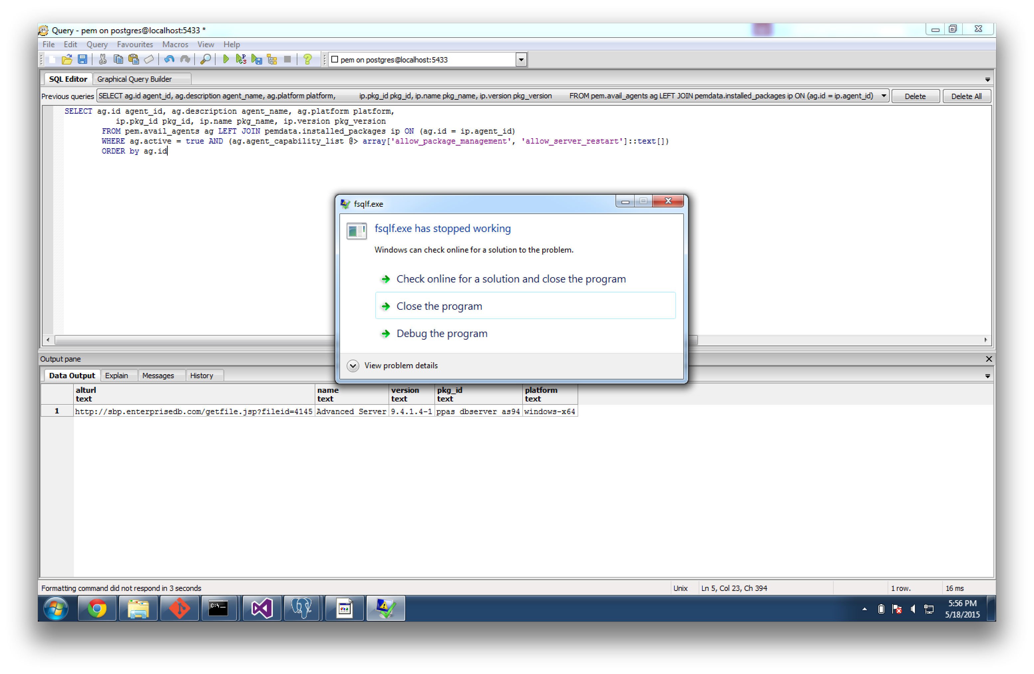The image size is (1034, 674).
Task: Click the Help question mark icon
Action: point(308,59)
